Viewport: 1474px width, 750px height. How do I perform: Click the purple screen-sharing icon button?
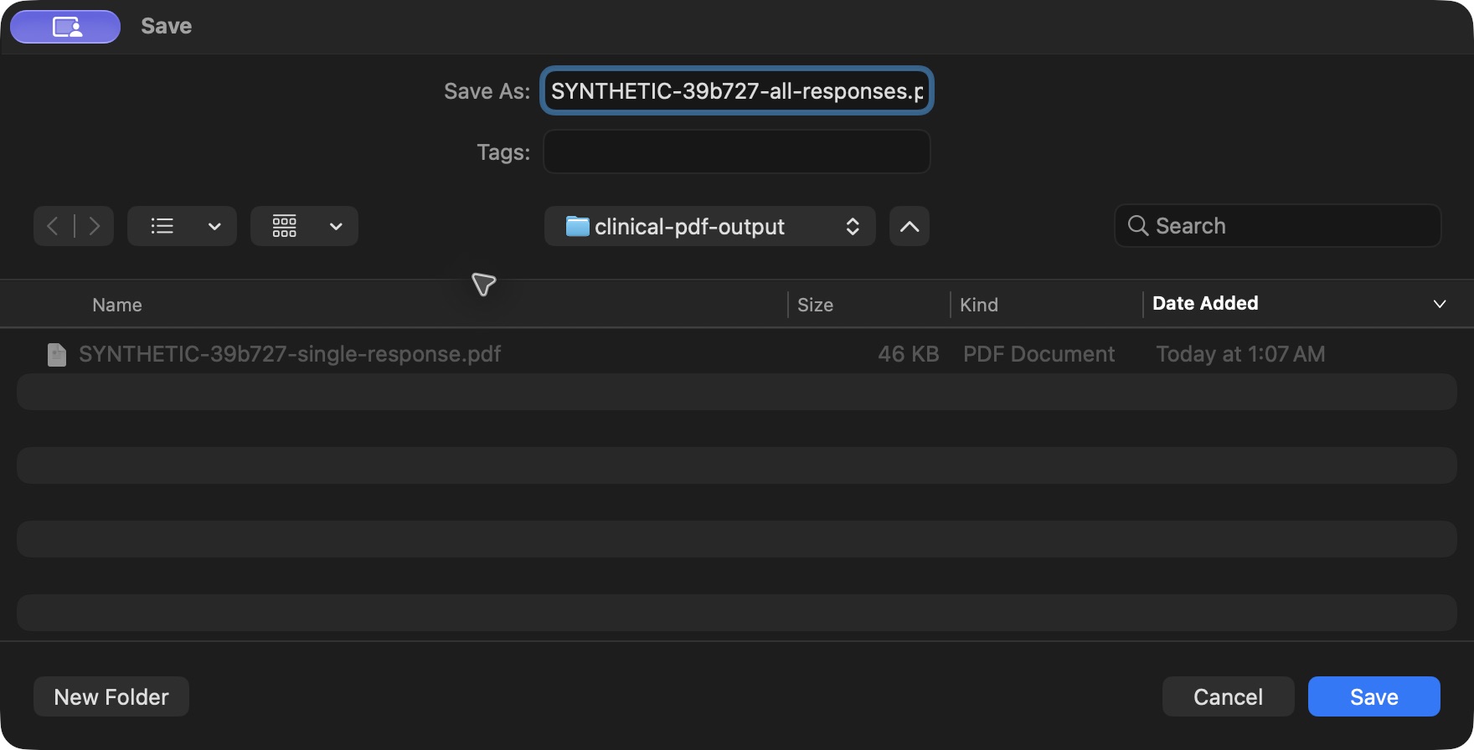click(x=65, y=27)
